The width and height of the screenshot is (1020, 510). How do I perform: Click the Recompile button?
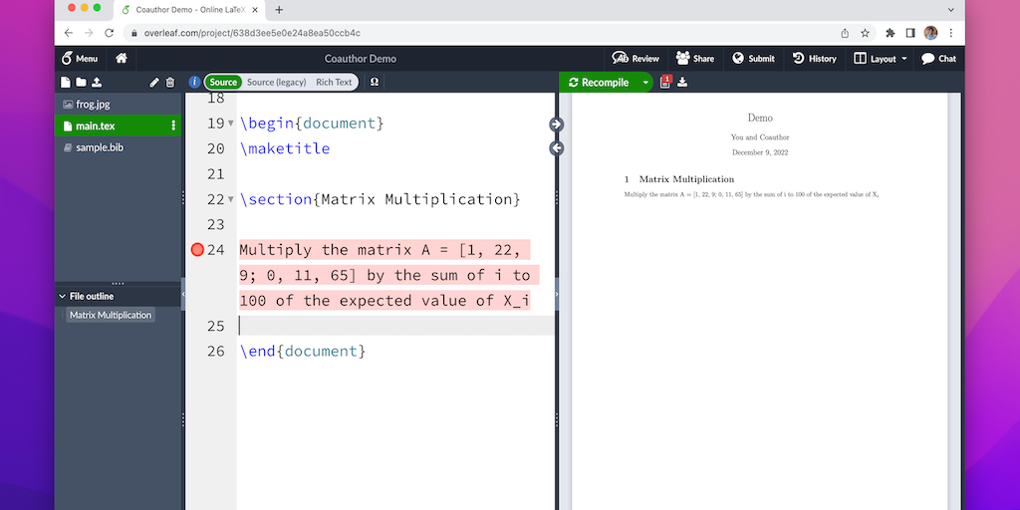599,83
